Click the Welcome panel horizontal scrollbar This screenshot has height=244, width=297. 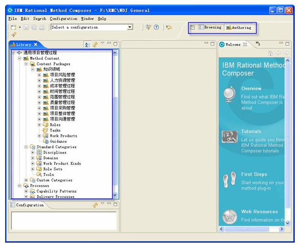pos(251,229)
